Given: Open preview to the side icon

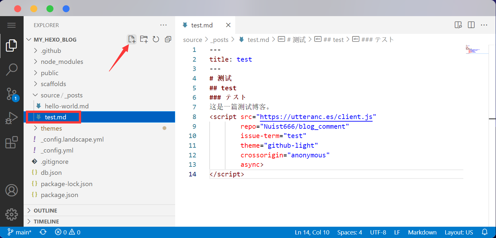Looking at the screenshot, I should [x=458, y=25].
